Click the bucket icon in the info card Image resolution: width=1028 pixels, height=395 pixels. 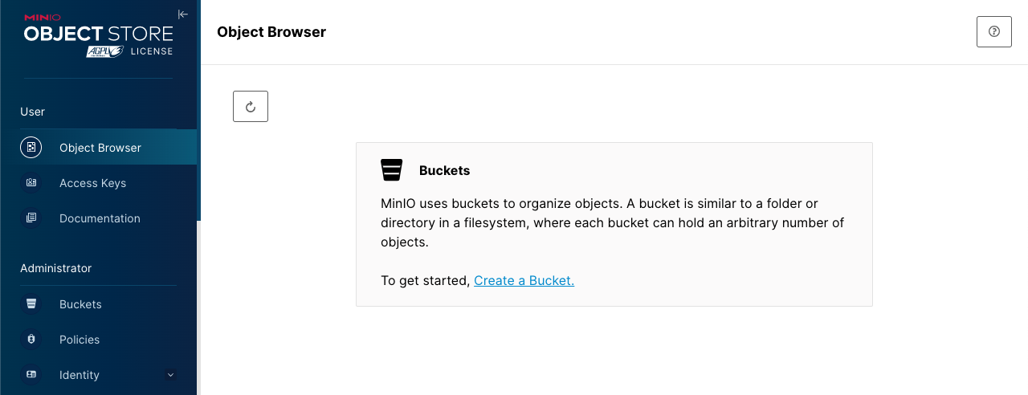391,170
